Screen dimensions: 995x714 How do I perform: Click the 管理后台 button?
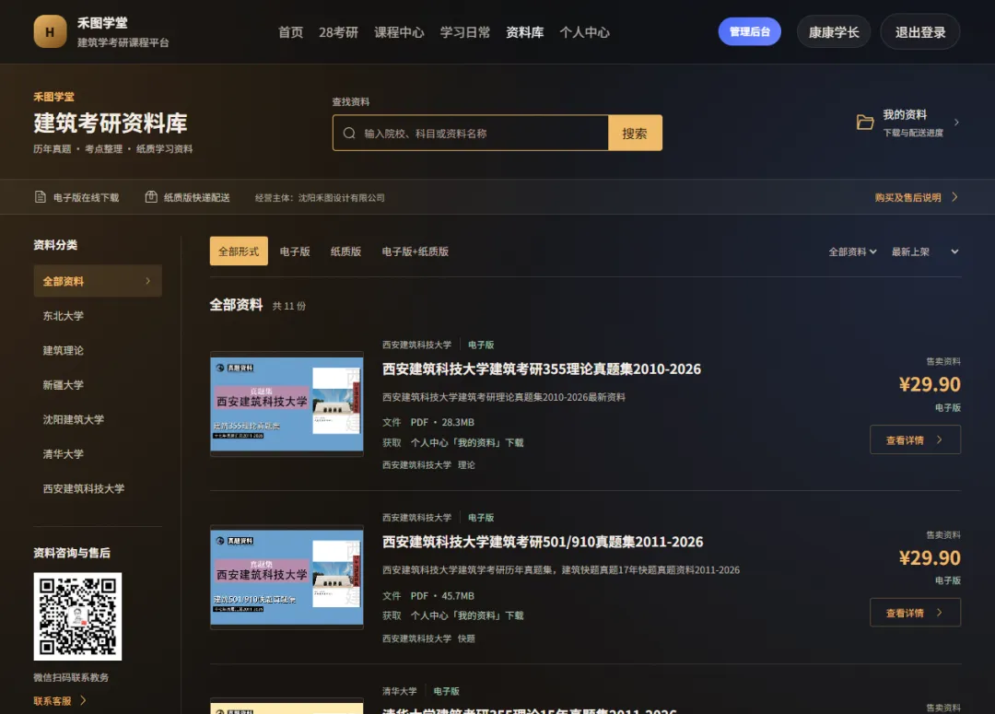[749, 31]
